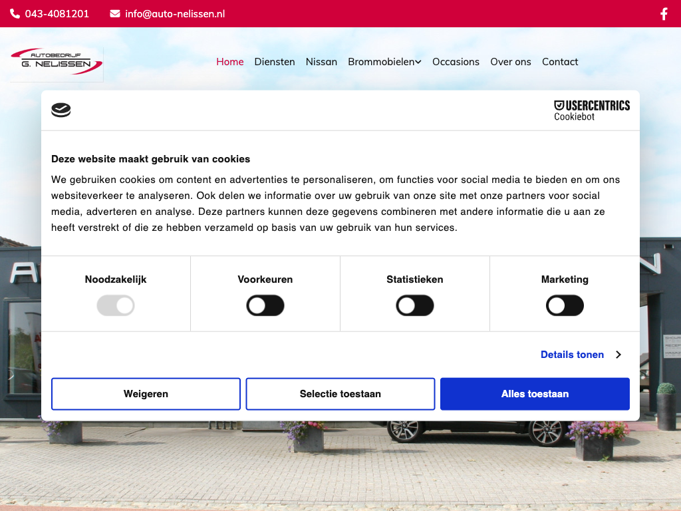Screen dimensions: 681x511
Task: Click the Facebook icon in top bar
Action: (663, 14)
